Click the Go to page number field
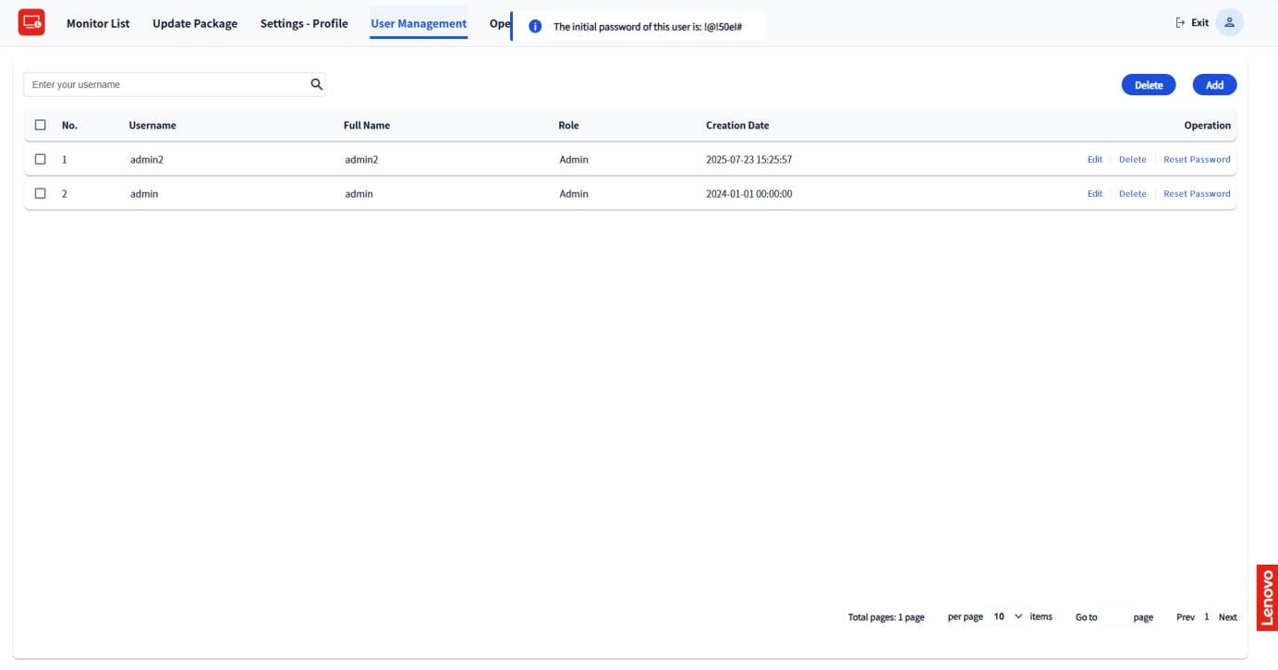Viewport: 1278px width, 670px height. coord(1114,616)
